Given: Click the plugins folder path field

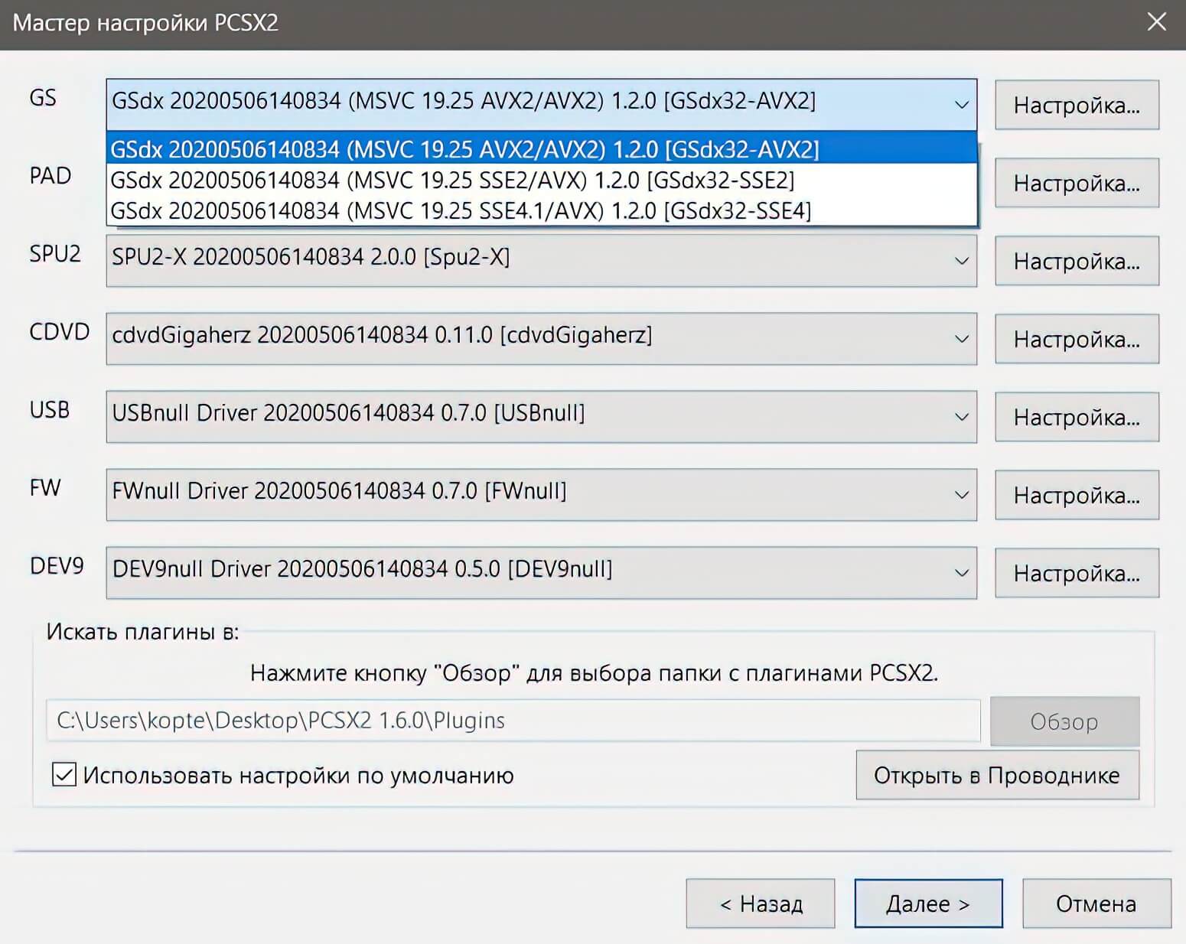Looking at the screenshot, I should pyautogui.click(x=513, y=721).
